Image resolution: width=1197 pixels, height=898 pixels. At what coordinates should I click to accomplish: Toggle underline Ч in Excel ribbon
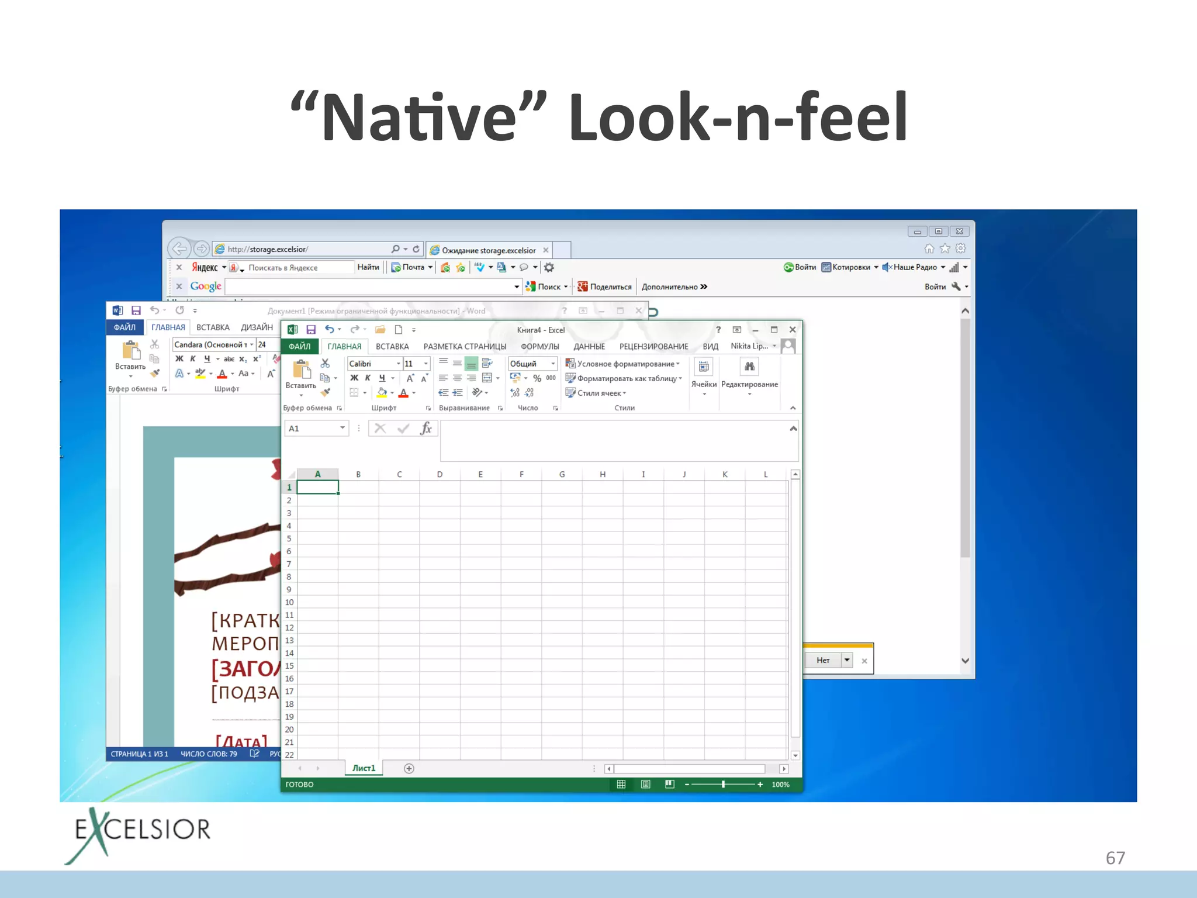[382, 378]
